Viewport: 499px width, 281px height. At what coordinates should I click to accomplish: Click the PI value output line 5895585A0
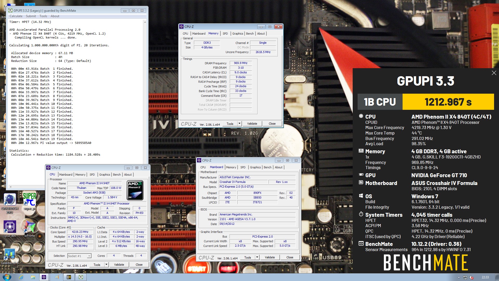coord(51,143)
